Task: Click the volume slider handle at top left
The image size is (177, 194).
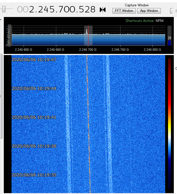Action: click(x=4, y=9)
